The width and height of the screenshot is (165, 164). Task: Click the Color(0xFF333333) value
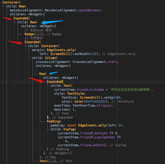[x=90, y=102]
